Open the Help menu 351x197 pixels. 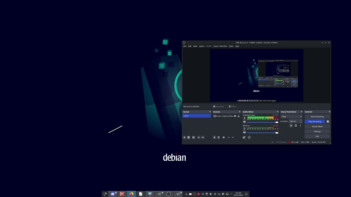click(x=237, y=46)
